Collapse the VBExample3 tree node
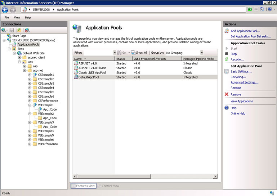The height and width of the screenshot is (196, 277). click(30, 122)
